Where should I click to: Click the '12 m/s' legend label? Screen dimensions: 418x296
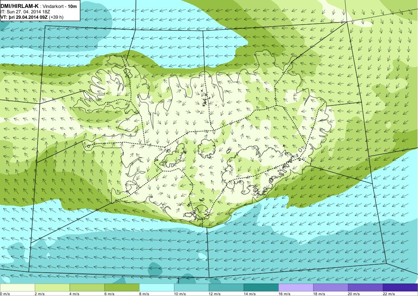point(215,294)
